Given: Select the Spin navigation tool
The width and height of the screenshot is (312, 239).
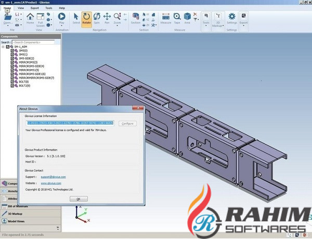Looking at the screenshot, I should [97, 16].
